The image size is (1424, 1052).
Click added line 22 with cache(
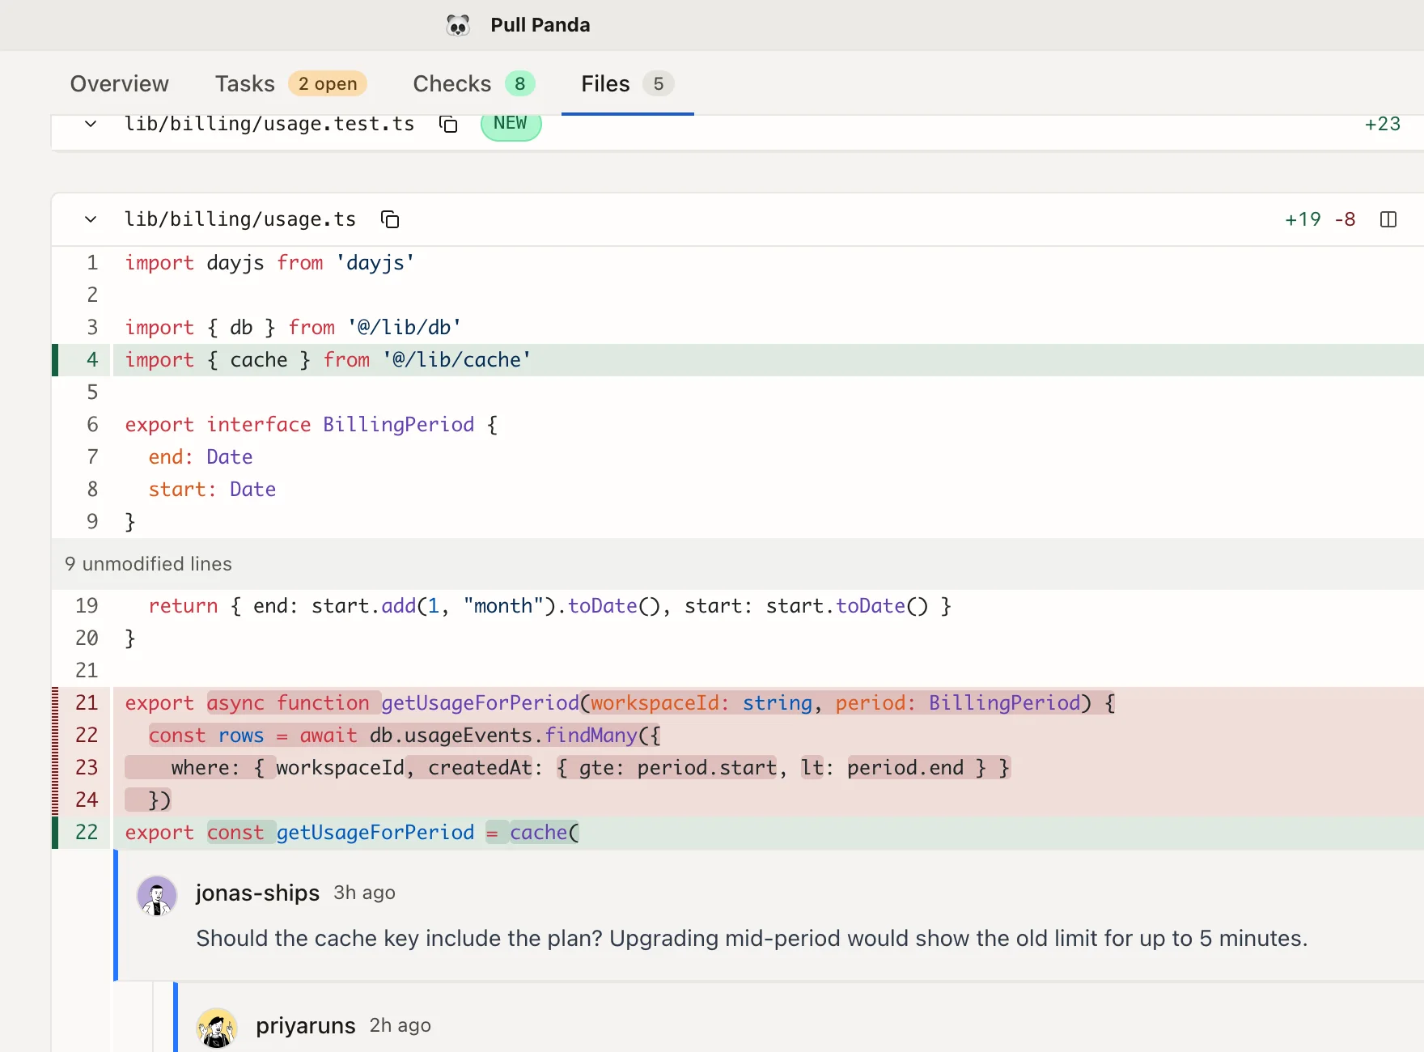738,833
